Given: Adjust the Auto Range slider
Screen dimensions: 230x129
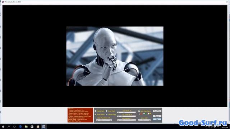Looking at the screenshot, I should [x=126, y=112].
